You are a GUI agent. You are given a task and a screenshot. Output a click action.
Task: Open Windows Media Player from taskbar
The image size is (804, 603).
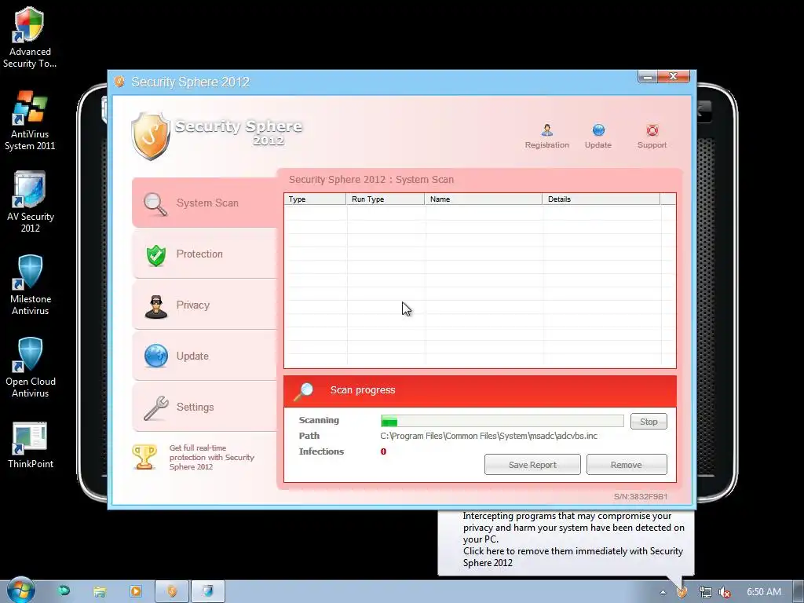tap(135, 591)
